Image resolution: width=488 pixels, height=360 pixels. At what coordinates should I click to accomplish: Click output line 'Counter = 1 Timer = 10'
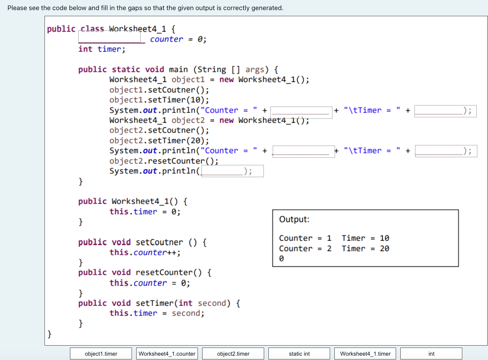[x=334, y=238]
